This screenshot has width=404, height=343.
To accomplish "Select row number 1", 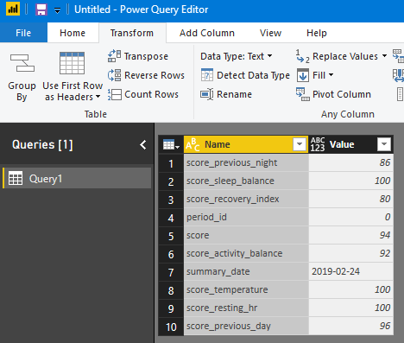I will click(171, 163).
